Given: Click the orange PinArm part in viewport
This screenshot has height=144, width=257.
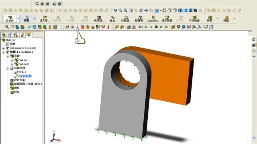Looking at the screenshot, I should pyautogui.click(x=170, y=77).
